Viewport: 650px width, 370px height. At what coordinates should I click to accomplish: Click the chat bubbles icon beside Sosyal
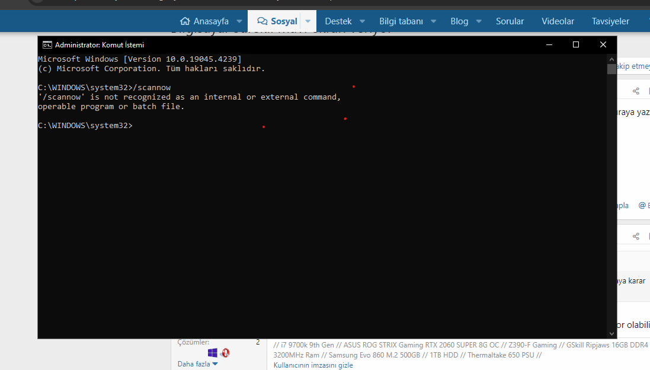pyautogui.click(x=262, y=21)
